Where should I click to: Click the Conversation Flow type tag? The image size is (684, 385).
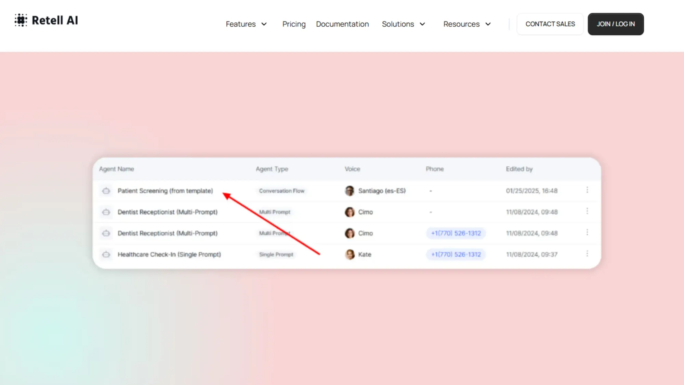click(x=281, y=191)
